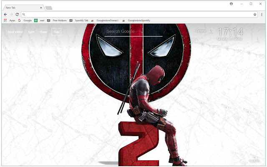
Task: Open the GooglestoreFreeadd bookmark
Action: point(108,20)
